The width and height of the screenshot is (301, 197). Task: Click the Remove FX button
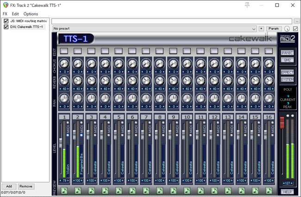pyautogui.click(x=26, y=186)
